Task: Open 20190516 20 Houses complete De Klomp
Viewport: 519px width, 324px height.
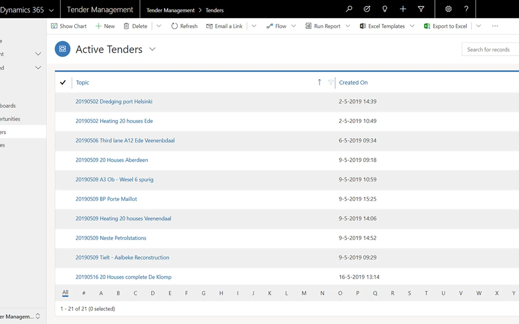Action: click(123, 277)
